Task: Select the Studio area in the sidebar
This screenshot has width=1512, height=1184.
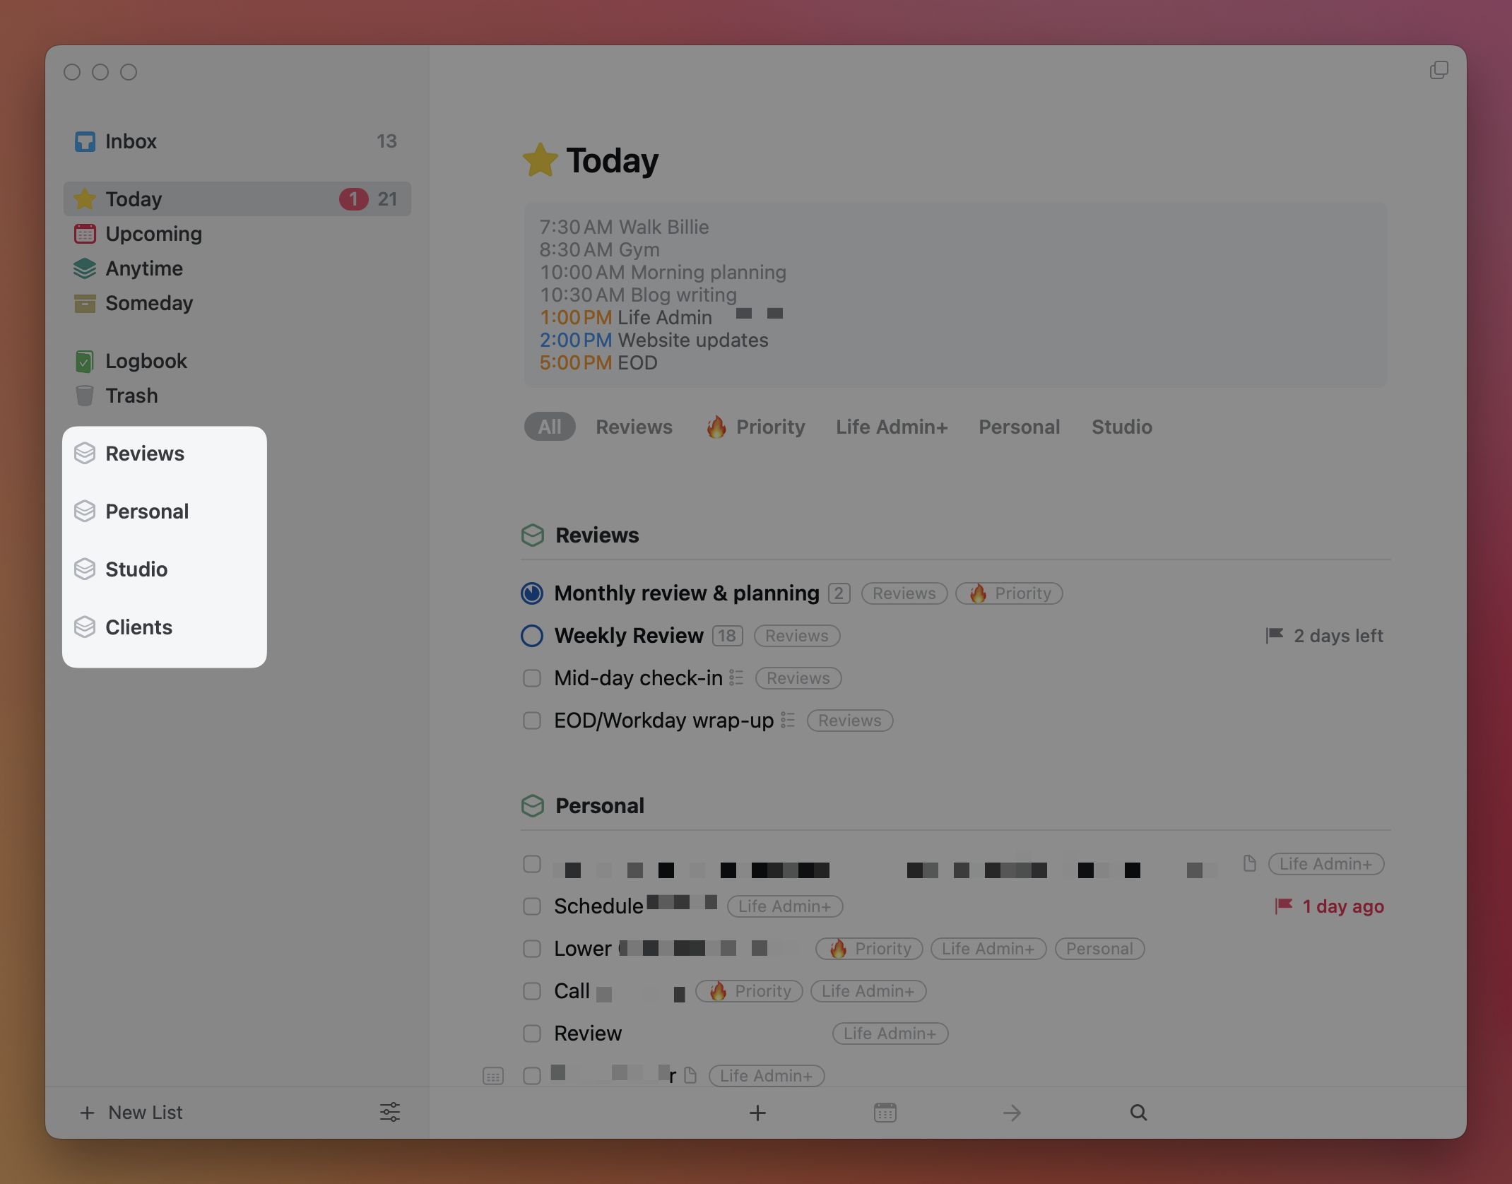Action: pyautogui.click(x=136, y=569)
